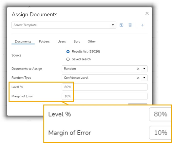Select the Documents tab
Screen dimensions: 172x143
tap(23, 41)
